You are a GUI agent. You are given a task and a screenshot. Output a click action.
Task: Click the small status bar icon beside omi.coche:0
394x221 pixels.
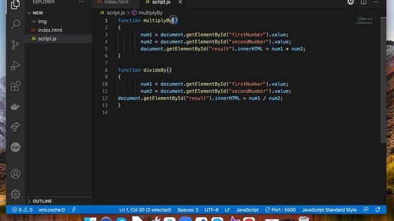coord(74,209)
